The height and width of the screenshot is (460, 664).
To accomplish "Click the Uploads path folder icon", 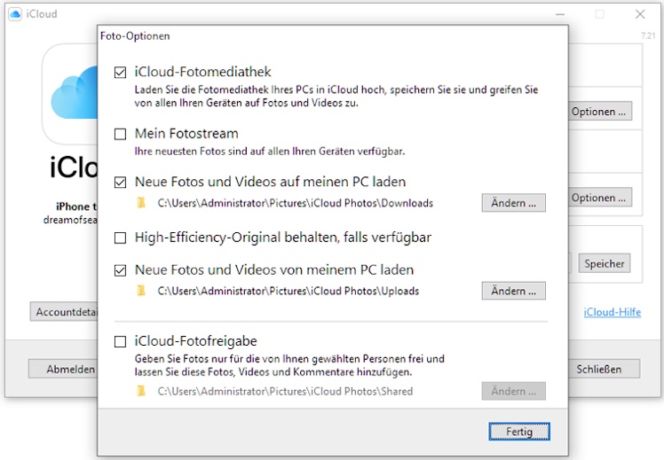I will click(x=140, y=291).
